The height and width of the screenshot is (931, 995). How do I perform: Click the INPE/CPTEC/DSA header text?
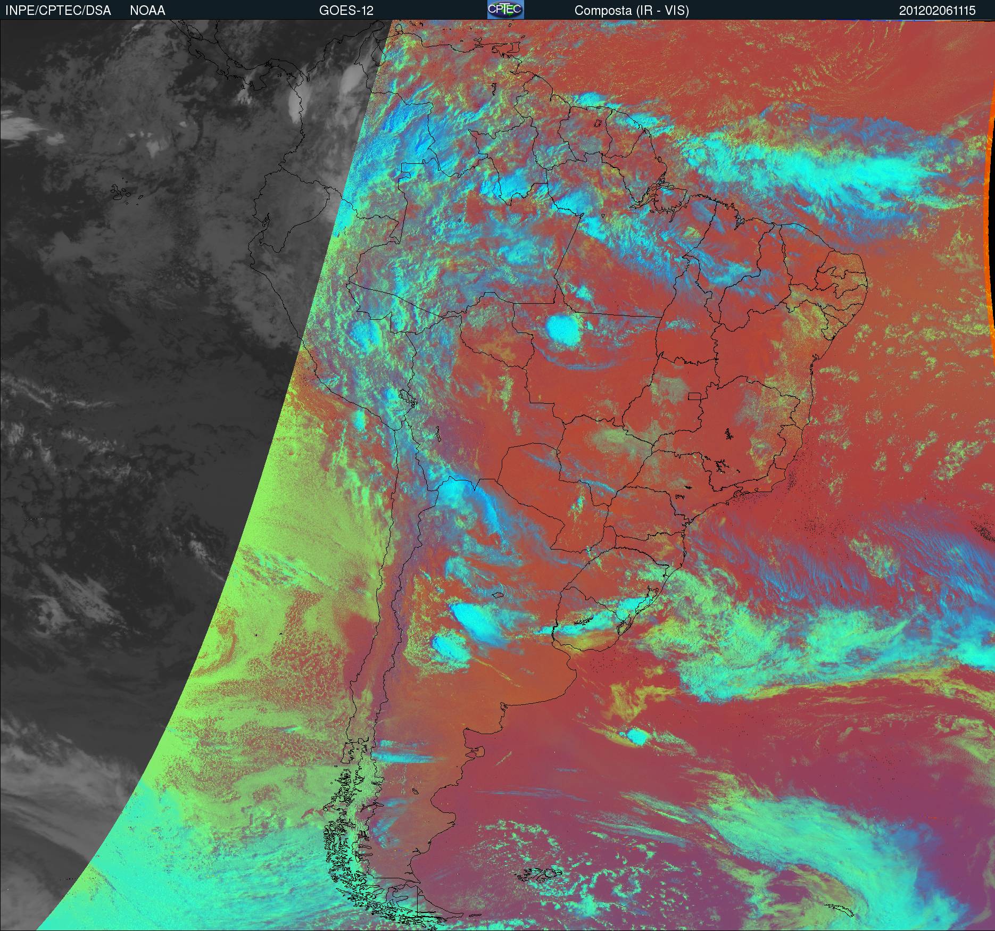point(58,11)
